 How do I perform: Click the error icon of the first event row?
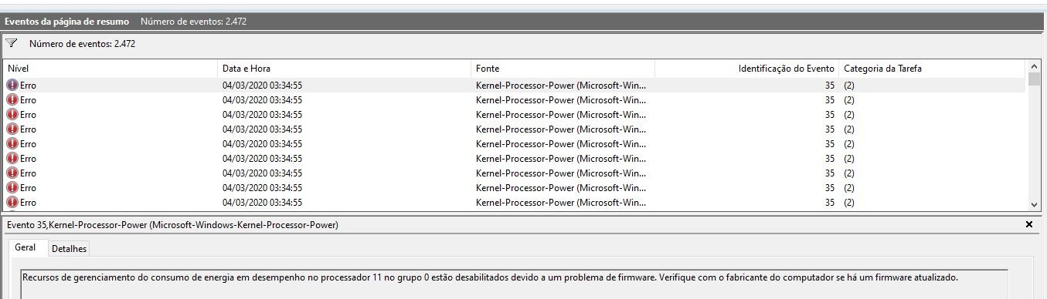(x=12, y=86)
